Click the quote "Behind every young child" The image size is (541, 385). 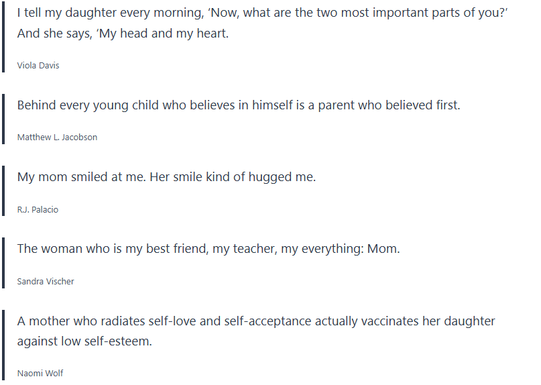coord(239,105)
